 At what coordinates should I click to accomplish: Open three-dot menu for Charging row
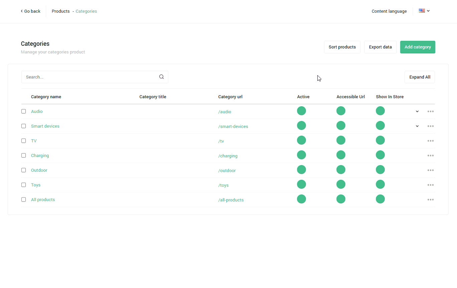click(x=430, y=156)
